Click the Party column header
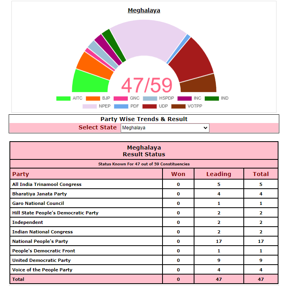The width and height of the screenshot is (284, 286). [x=21, y=174]
